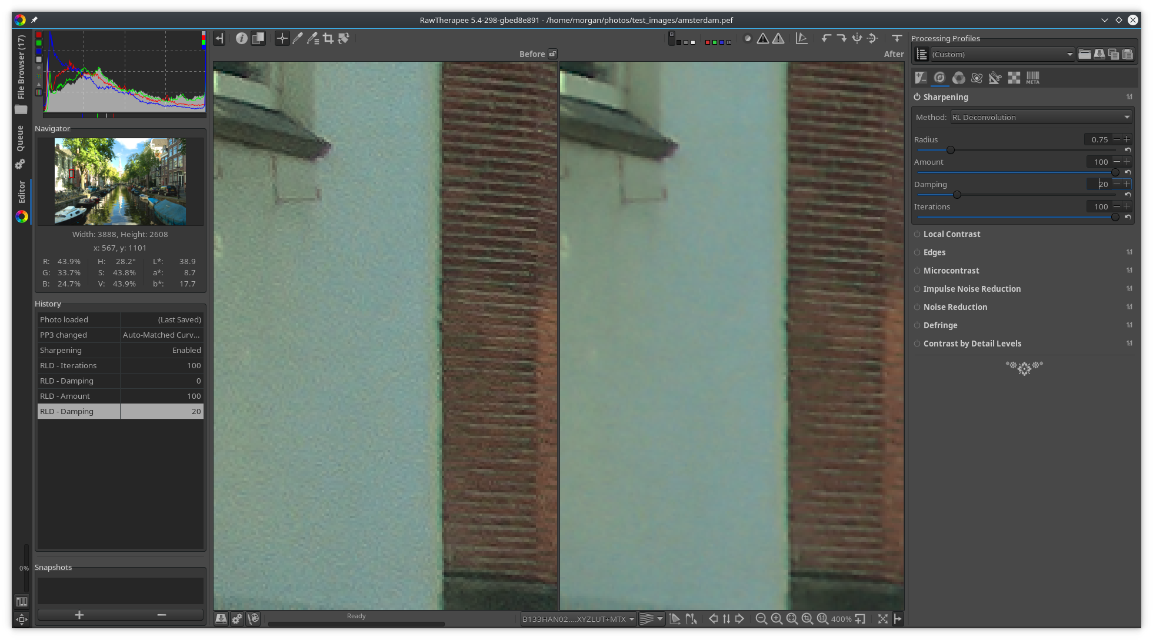This screenshot has width=1153, height=640.
Task: Switch to File Browser tab
Action: pos(21,74)
